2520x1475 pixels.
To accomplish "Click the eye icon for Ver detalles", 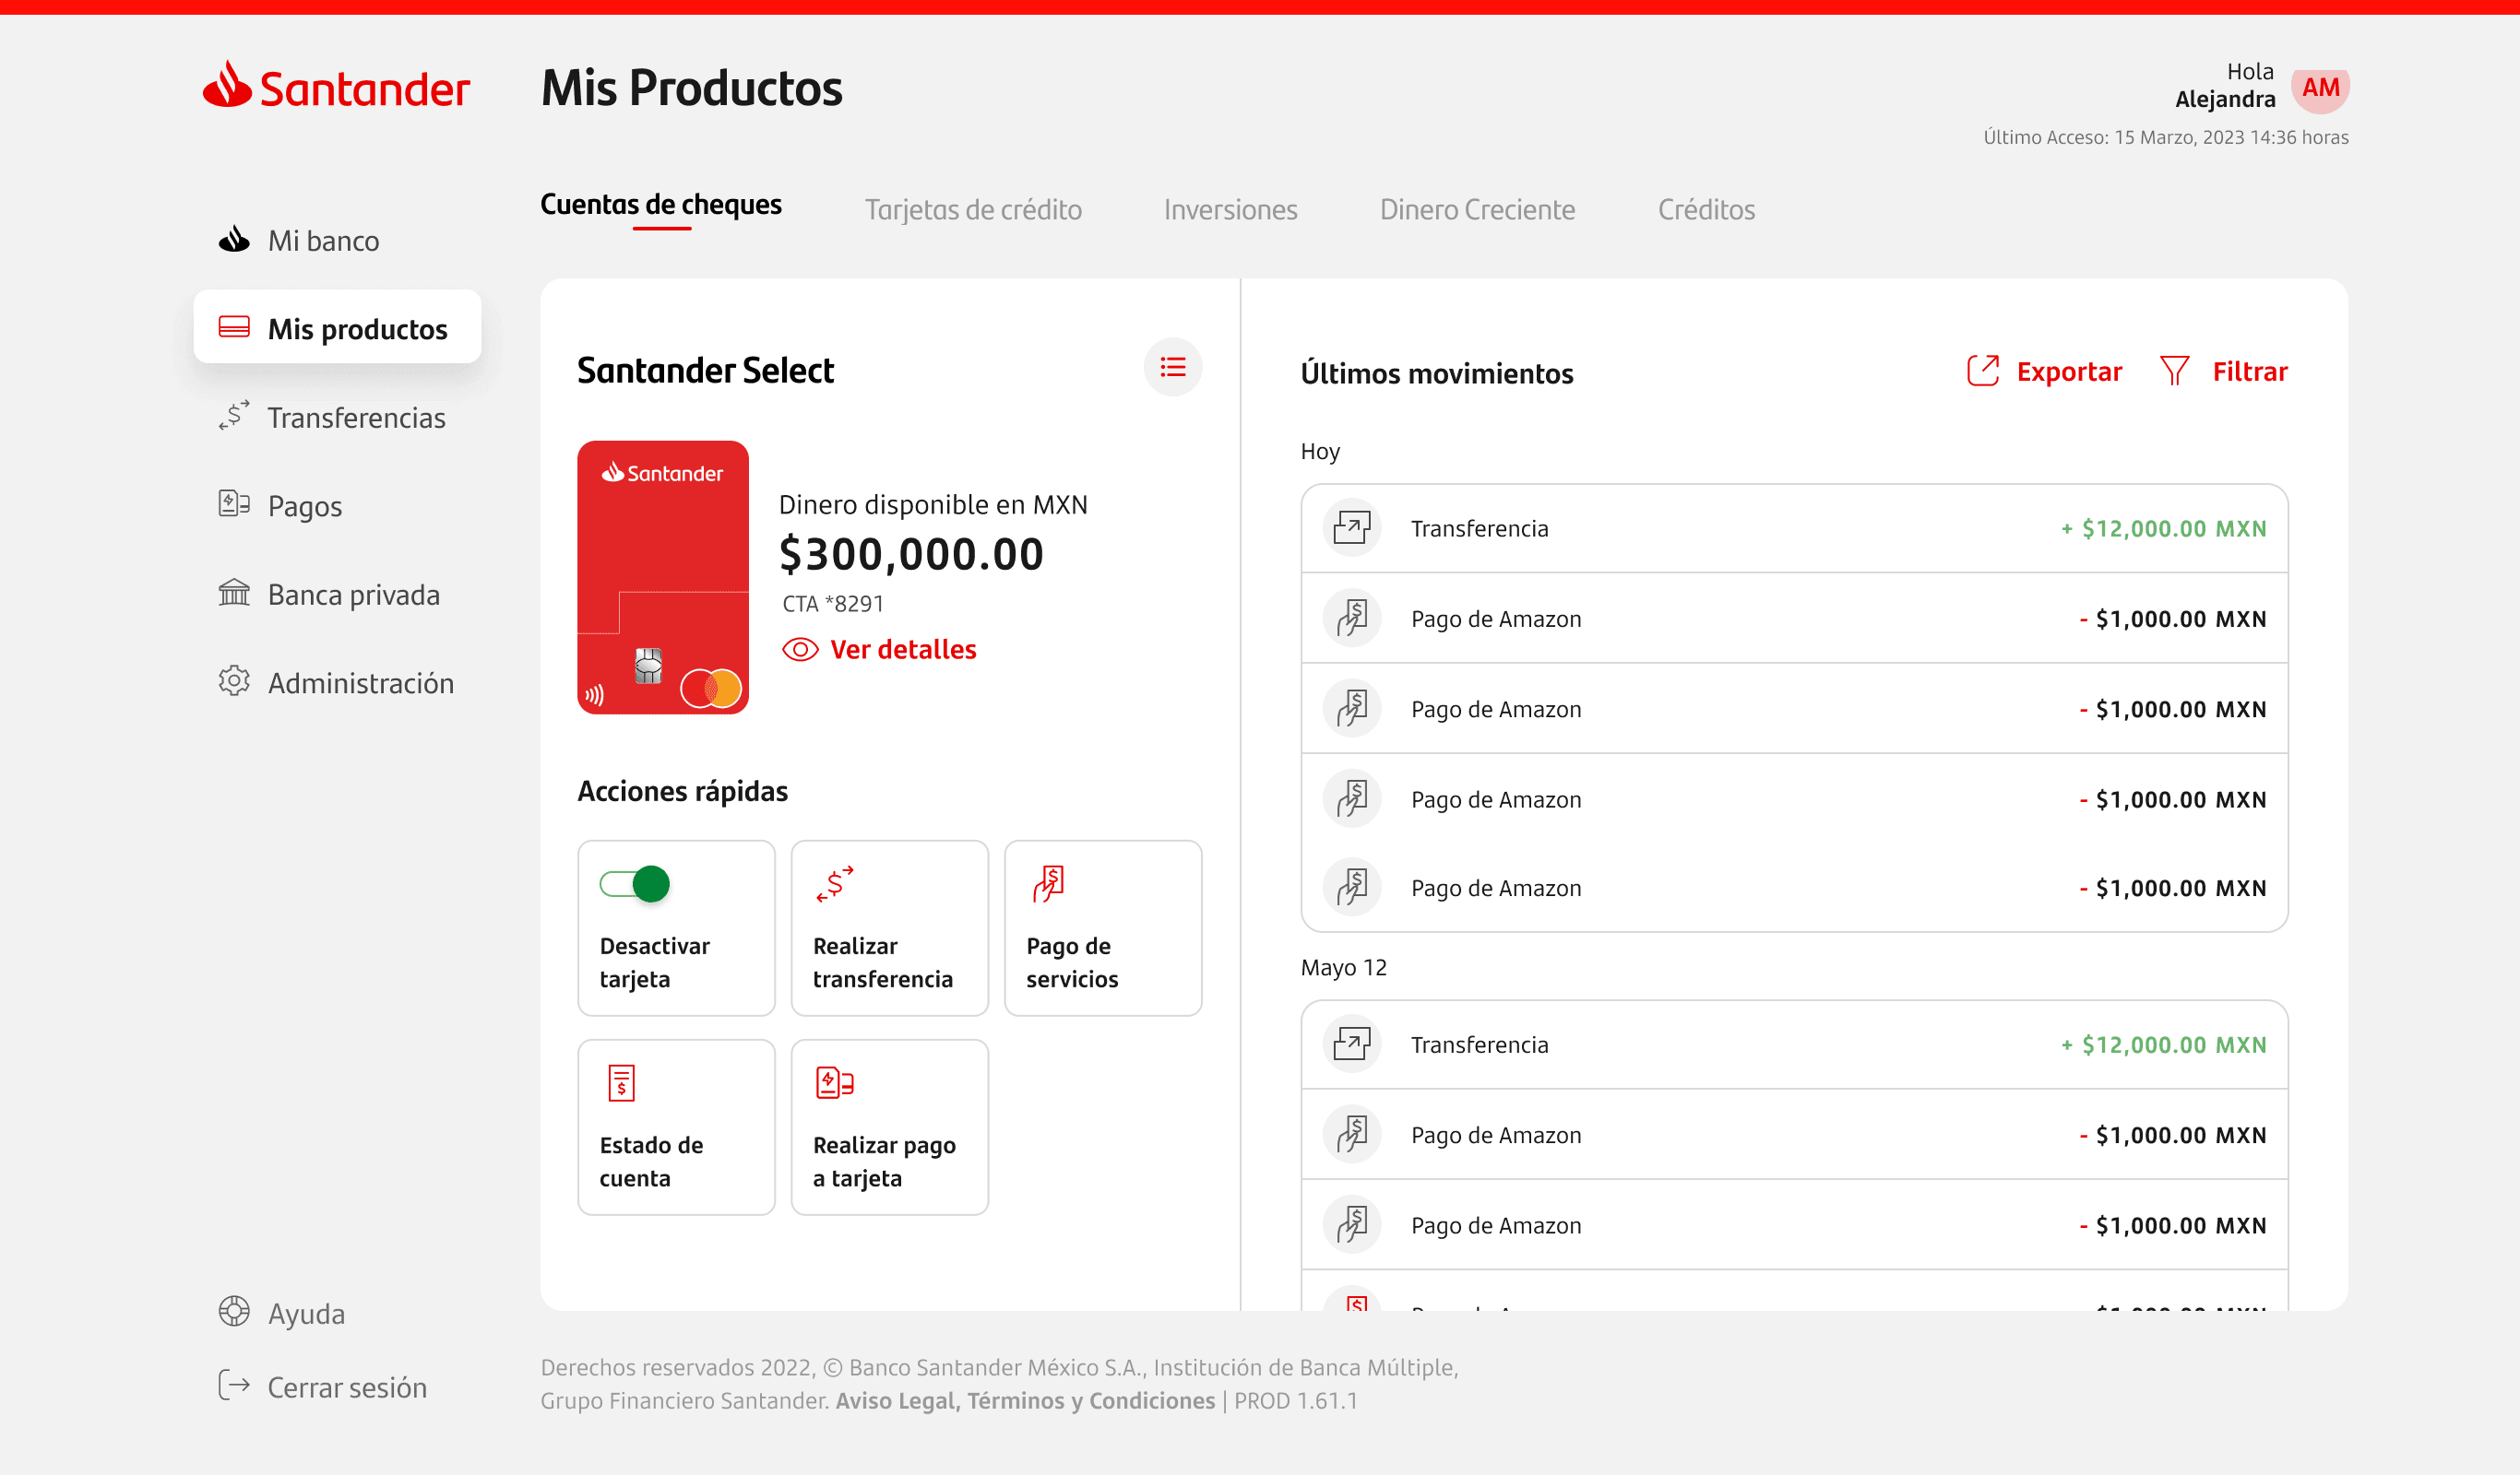I will point(800,650).
